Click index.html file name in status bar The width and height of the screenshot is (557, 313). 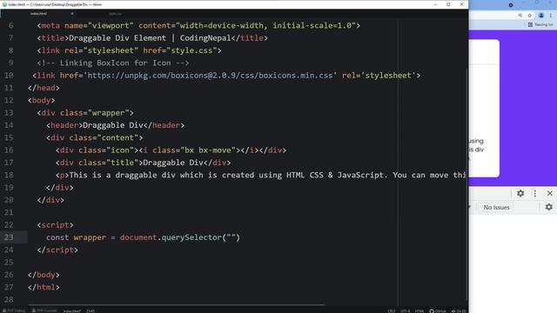[72, 311]
